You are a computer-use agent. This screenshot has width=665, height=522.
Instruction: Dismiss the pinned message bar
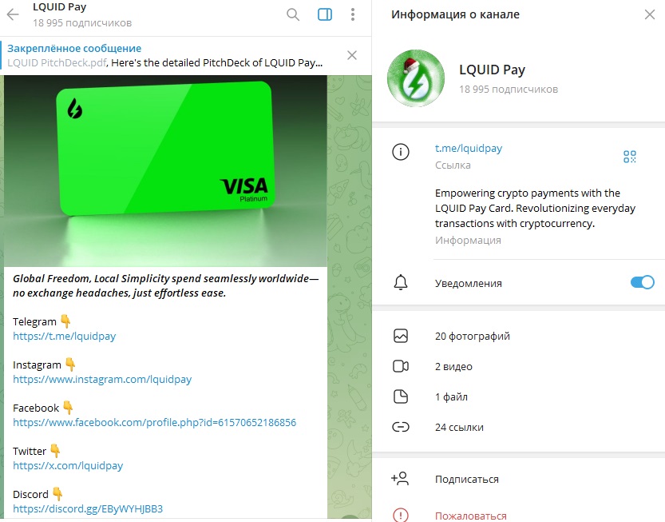click(x=351, y=55)
